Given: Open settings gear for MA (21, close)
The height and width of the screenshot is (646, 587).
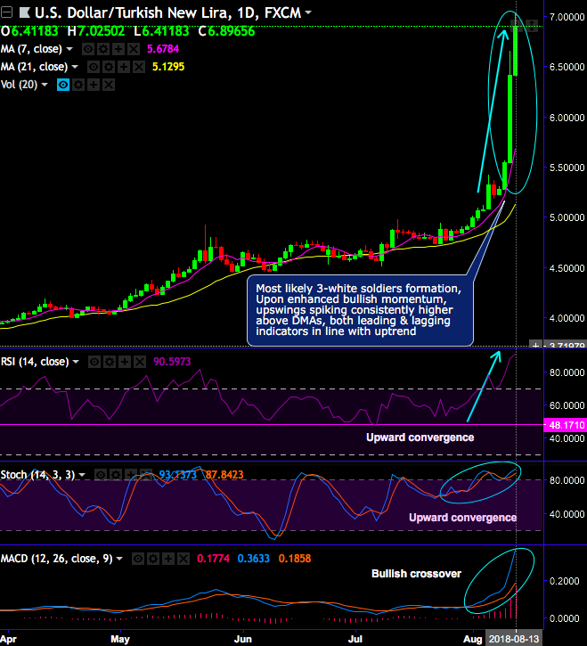Looking at the screenshot, I should tap(109, 67).
